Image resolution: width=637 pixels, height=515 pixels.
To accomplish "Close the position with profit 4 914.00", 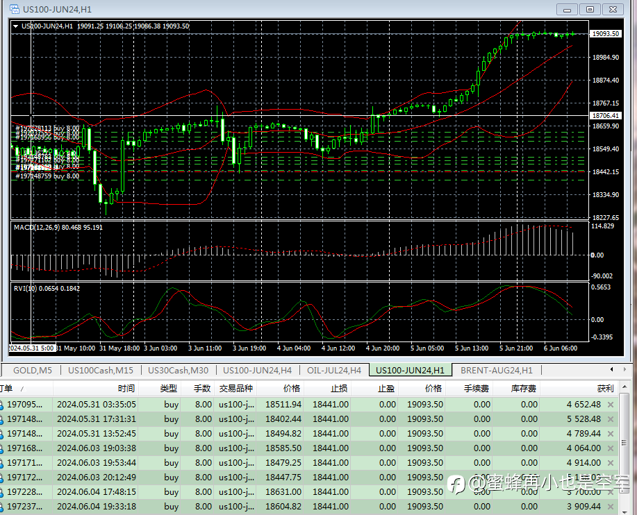I will (x=611, y=463).
